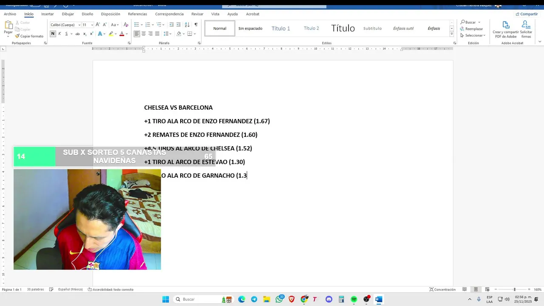Open Change Case (Aa) dropdown
Screen dimensions: 544x306
click(114, 25)
